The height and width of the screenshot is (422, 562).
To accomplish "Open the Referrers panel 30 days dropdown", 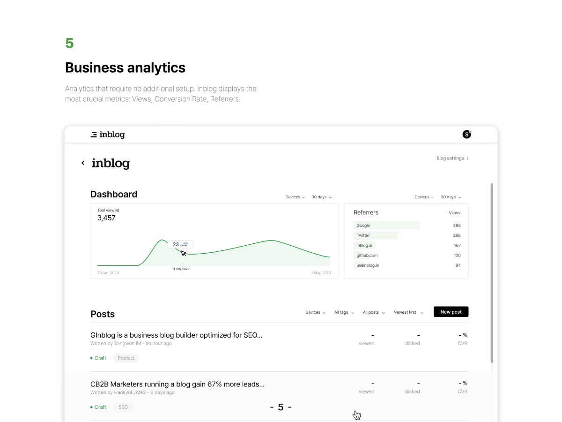I will pyautogui.click(x=451, y=197).
